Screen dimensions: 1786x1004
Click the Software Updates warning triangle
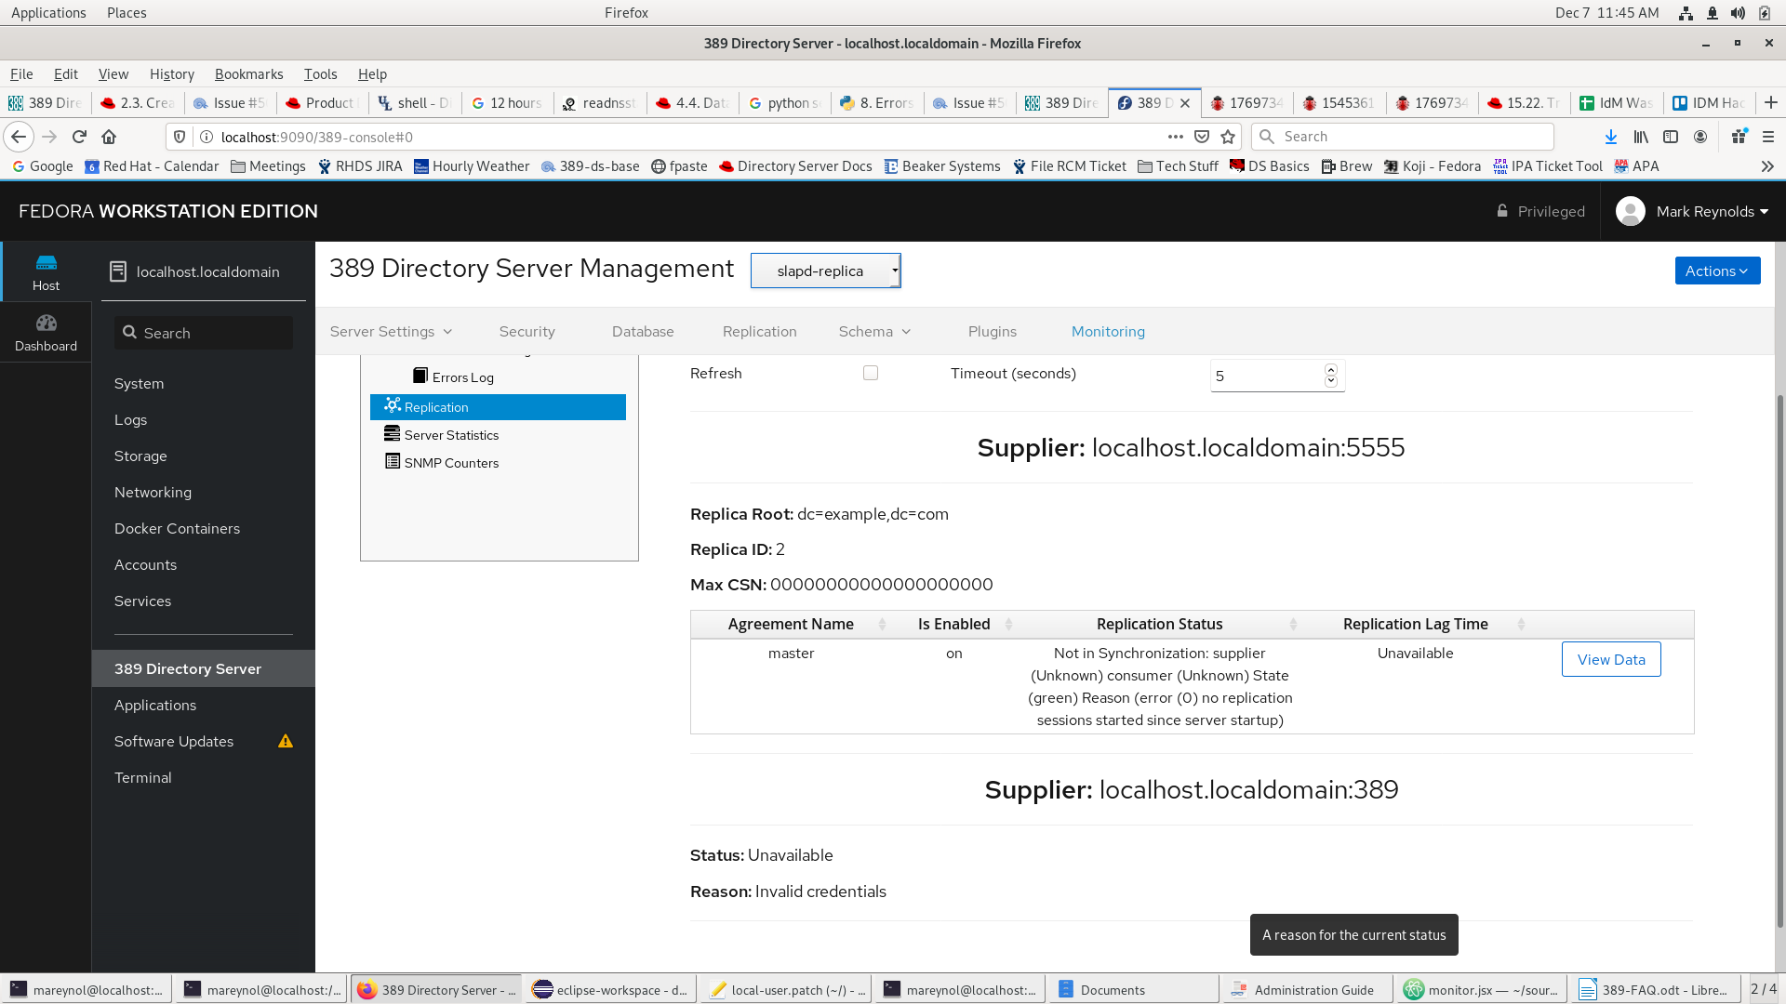[286, 741]
